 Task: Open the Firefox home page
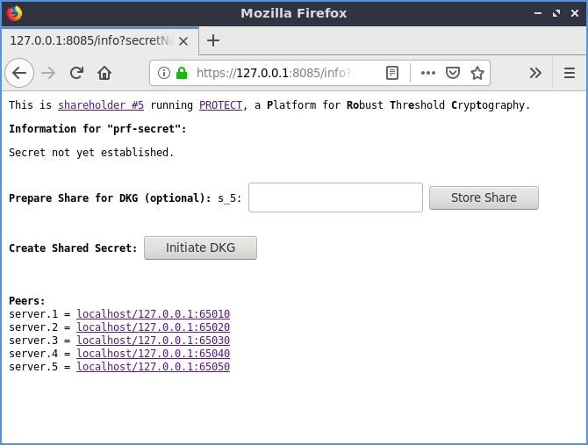[x=104, y=73]
